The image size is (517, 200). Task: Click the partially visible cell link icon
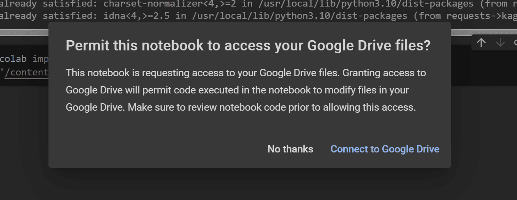(x=515, y=43)
